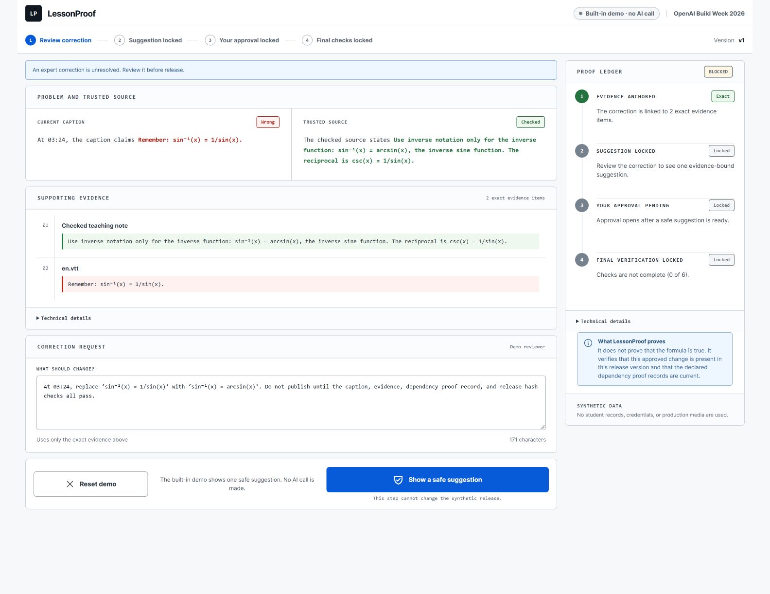
Task: Expand Technical details in Proof Ledger panel
Action: [x=603, y=322]
